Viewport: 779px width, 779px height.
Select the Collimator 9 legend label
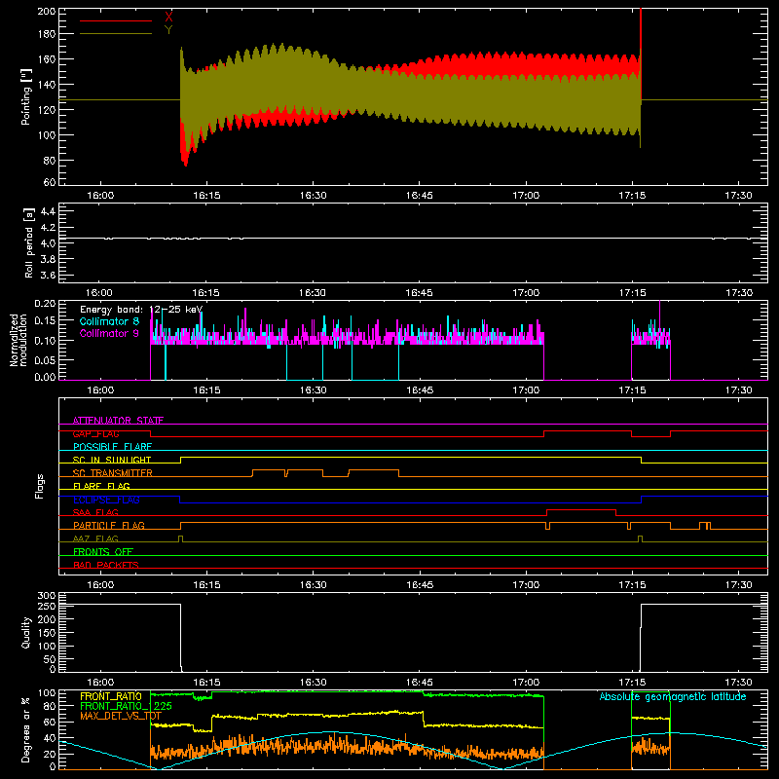click(x=109, y=333)
